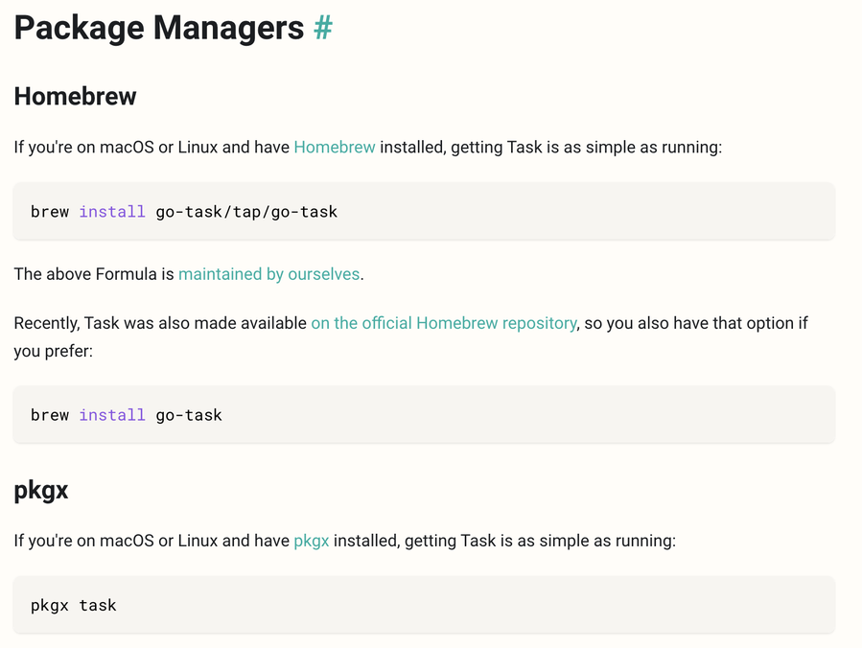Screen dimensions: 862x648
Task: Click 'installed, getting Task' text in the pkgx paragraph
Action: (414, 541)
